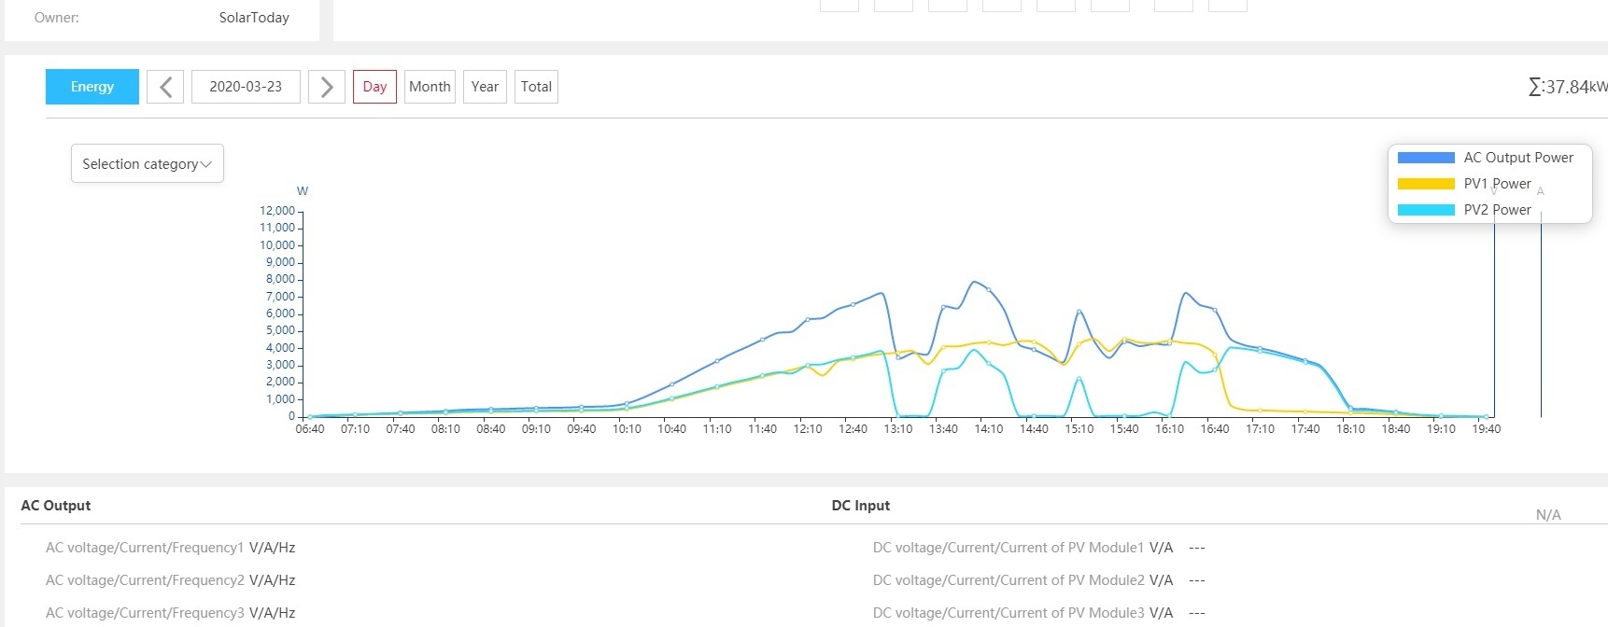Toggle PV2 Power legend label
This screenshot has width=1608, height=627.
1497,210
